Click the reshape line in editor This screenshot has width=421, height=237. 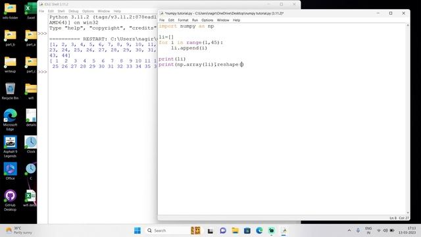201,65
